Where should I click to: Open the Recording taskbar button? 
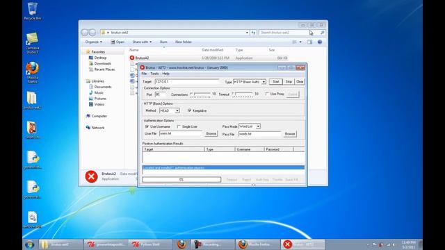coord(212,244)
